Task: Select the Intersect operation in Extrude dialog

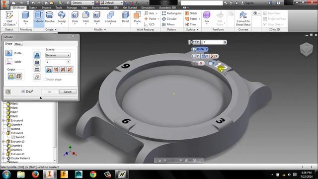Action: [37, 69]
